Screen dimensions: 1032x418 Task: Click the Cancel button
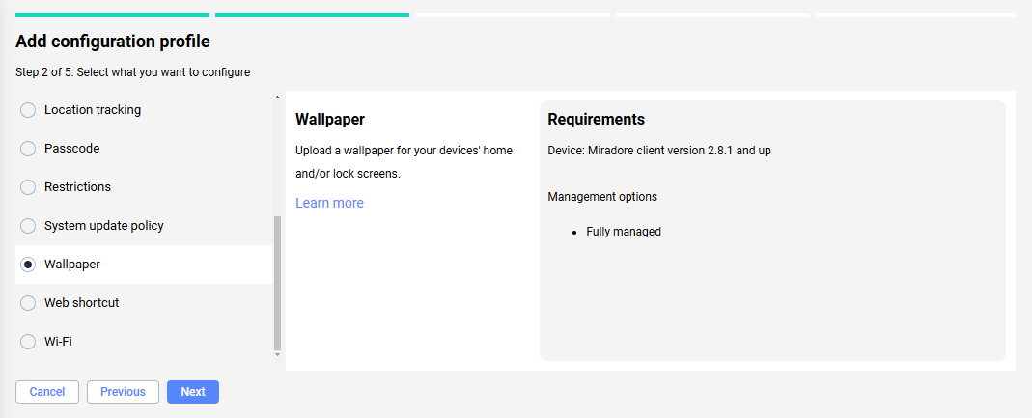[47, 392]
